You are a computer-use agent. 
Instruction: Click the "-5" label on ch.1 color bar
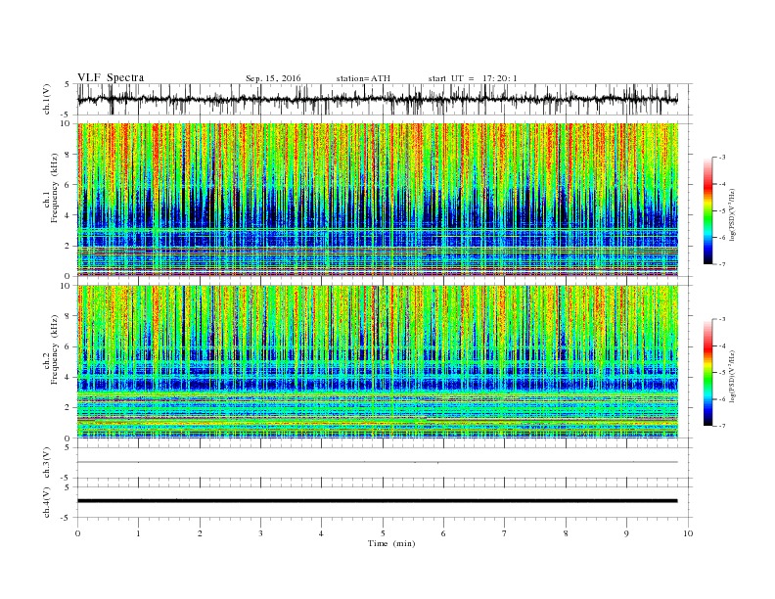pyautogui.click(x=722, y=210)
